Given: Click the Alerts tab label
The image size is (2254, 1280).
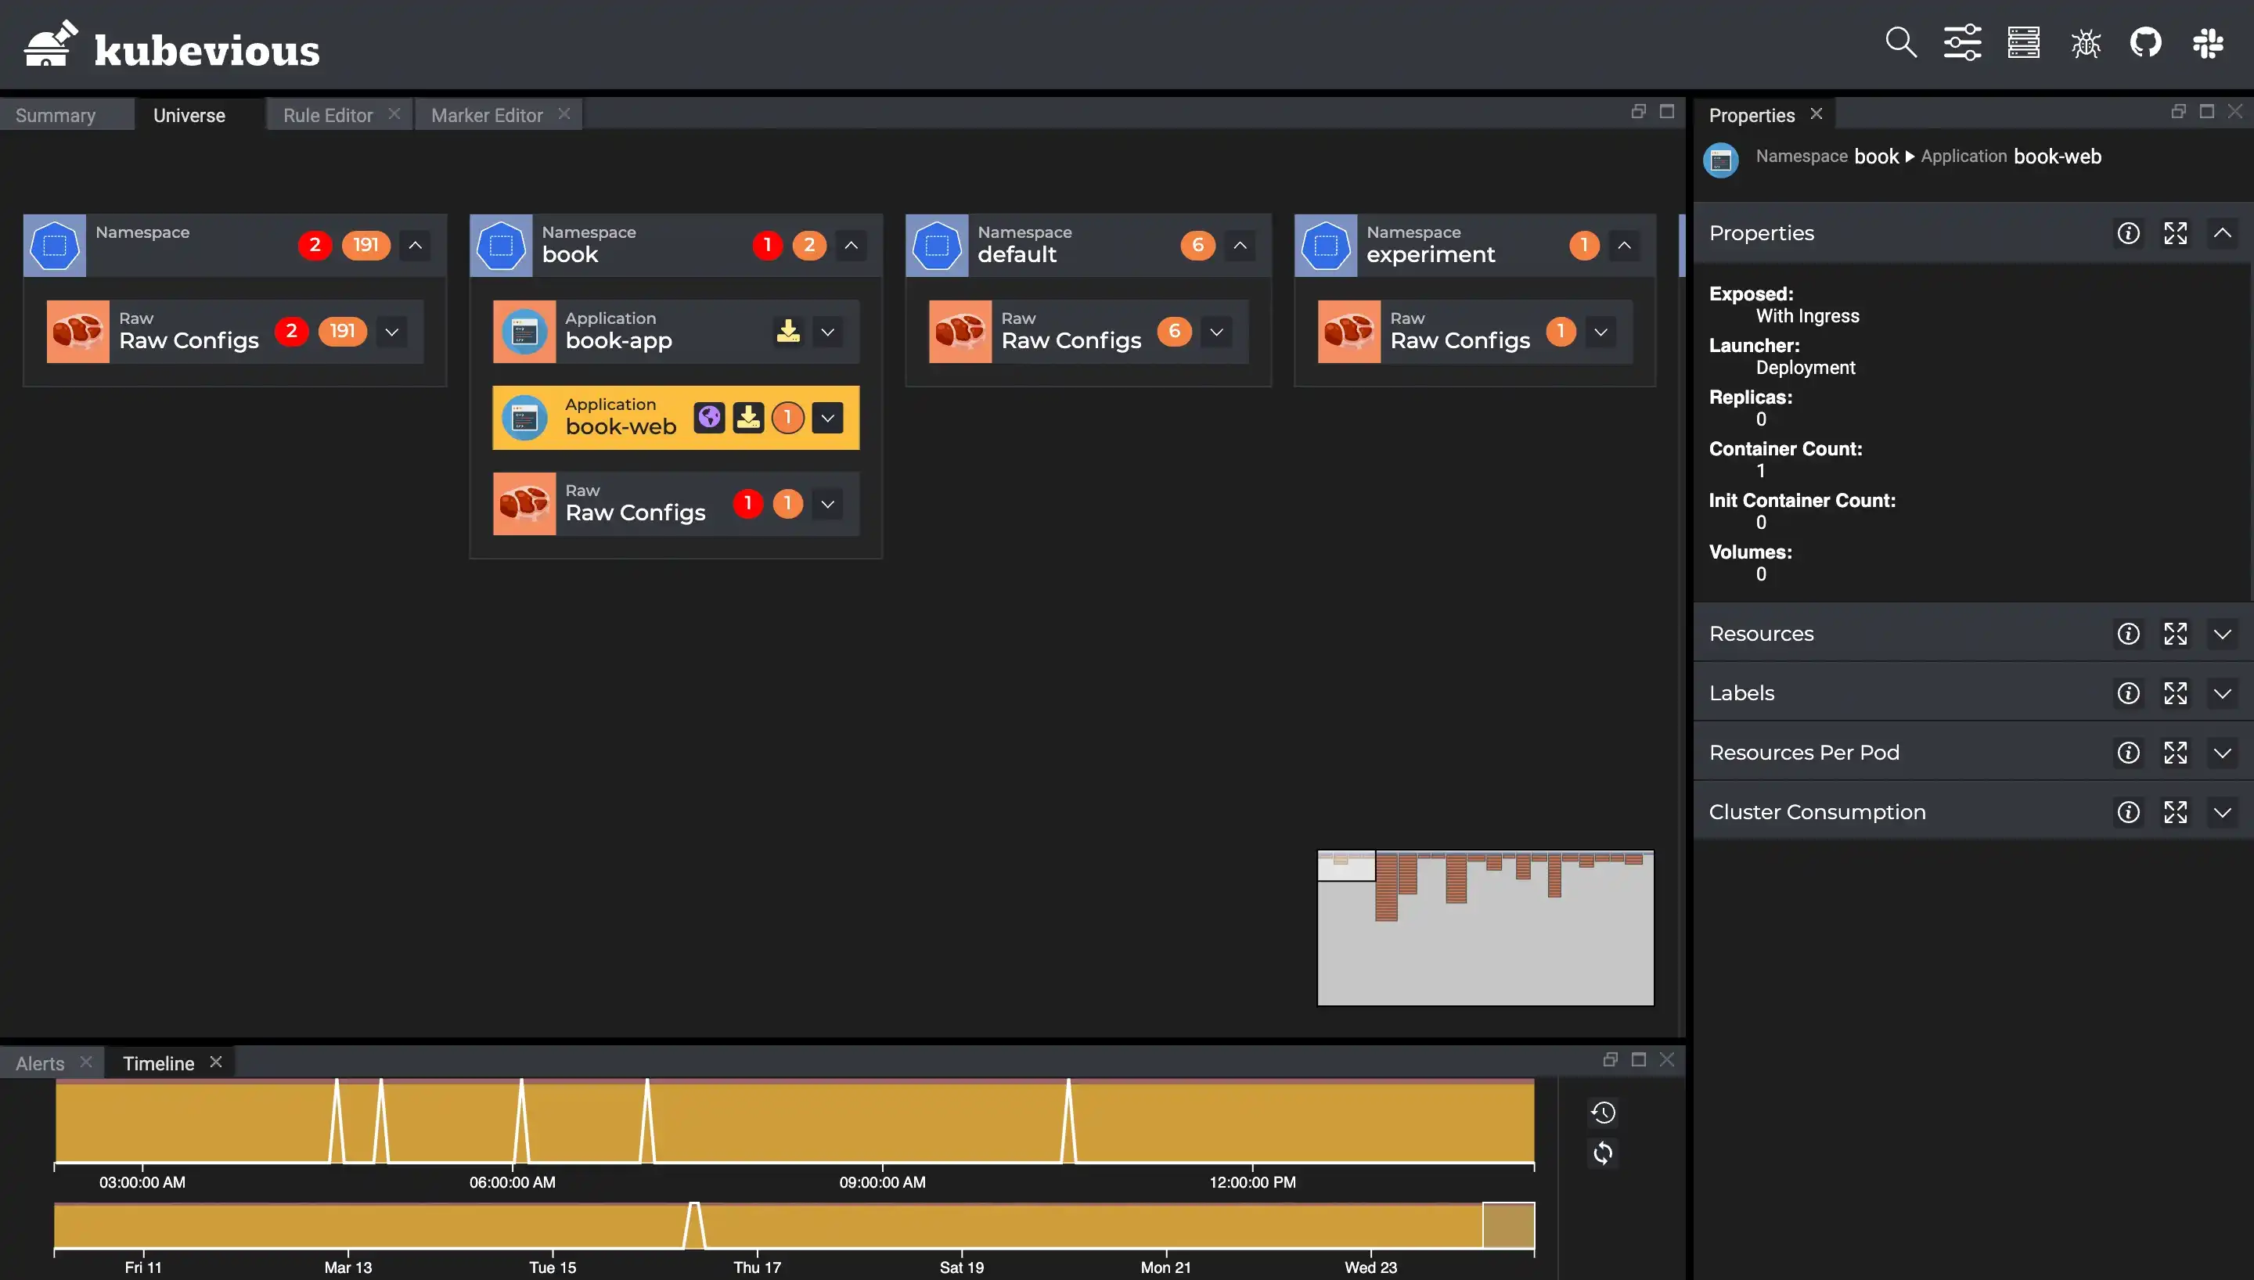Looking at the screenshot, I should pos(38,1062).
